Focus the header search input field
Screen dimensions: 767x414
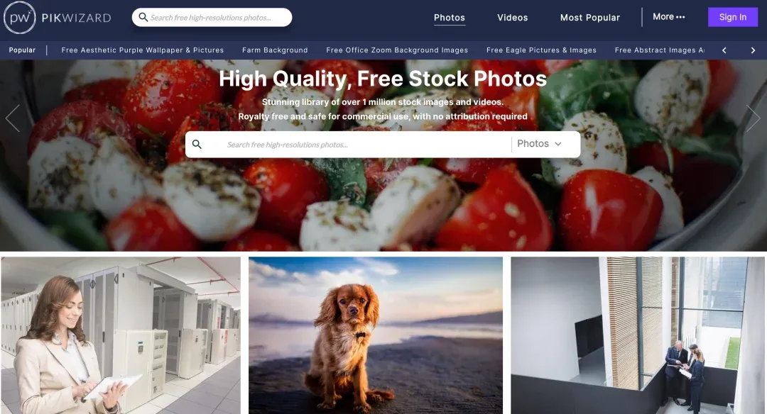(218, 18)
